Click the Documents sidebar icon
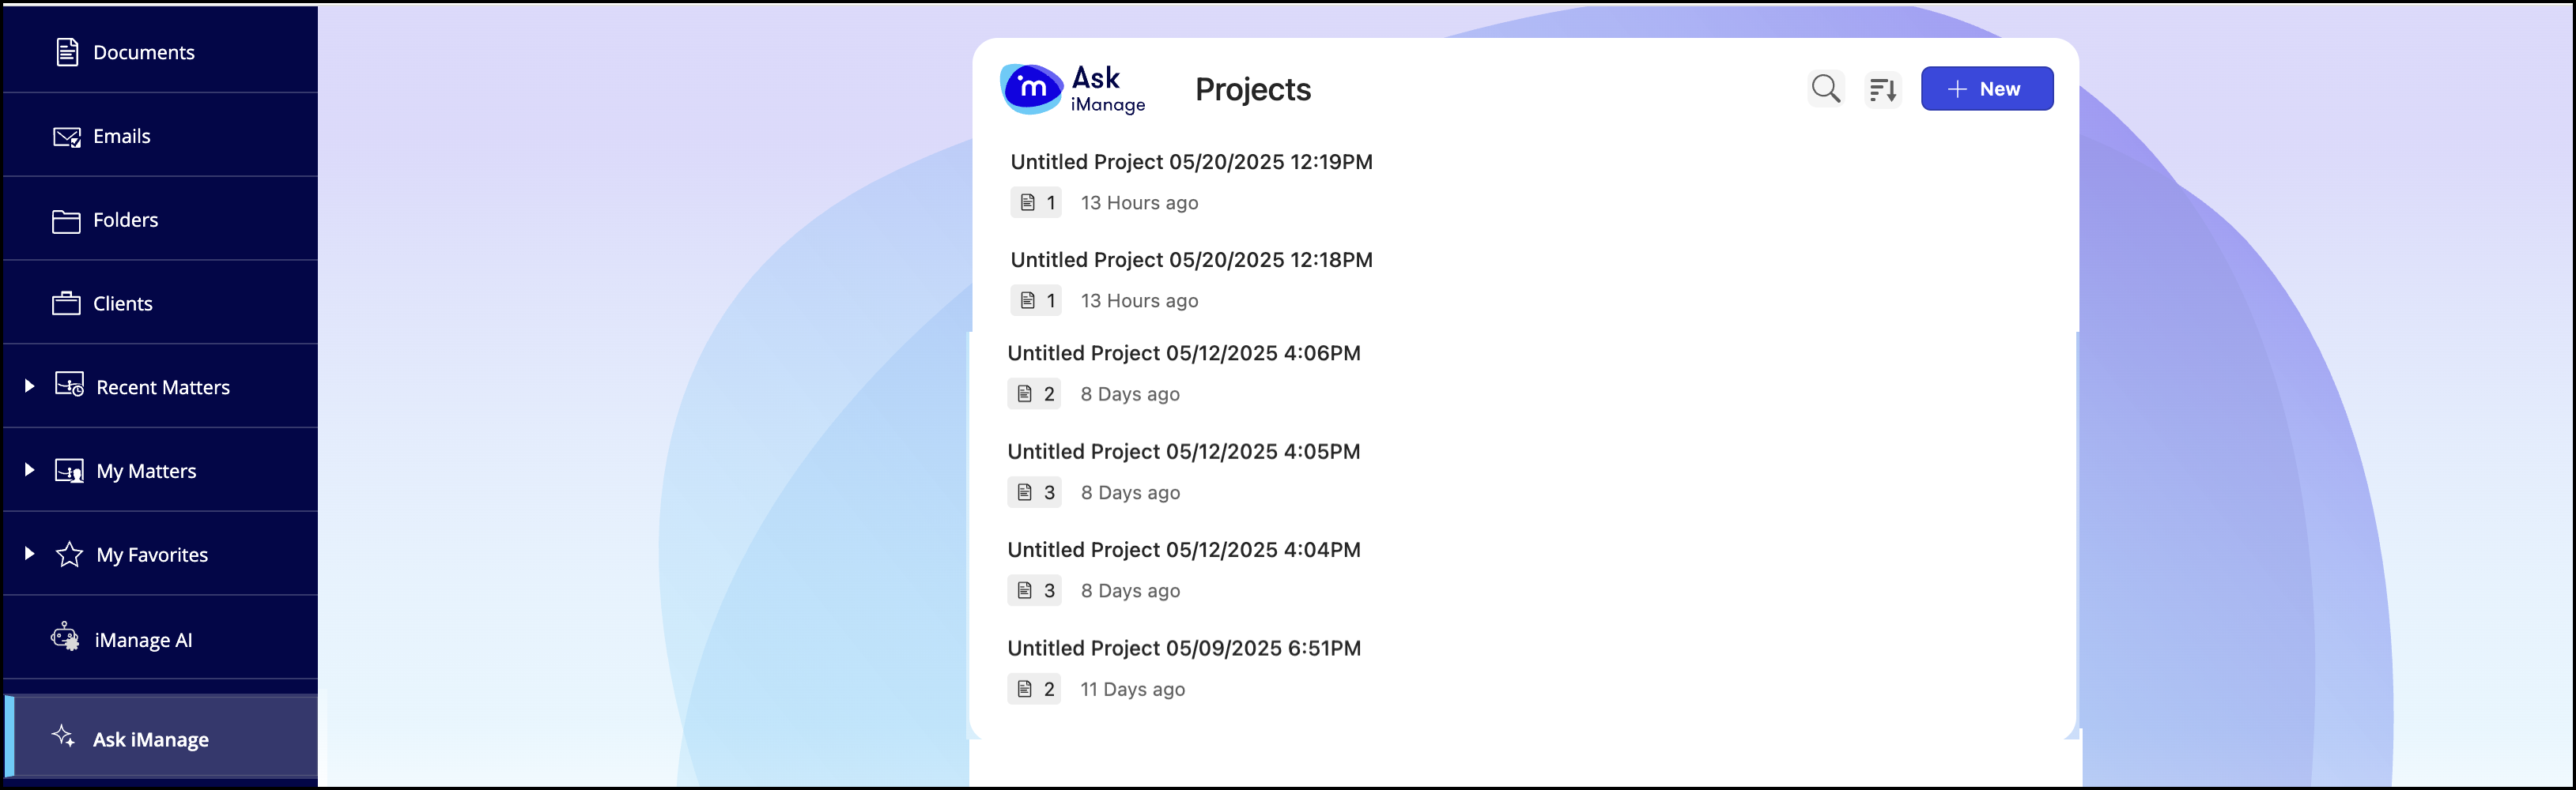 [67, 52]
